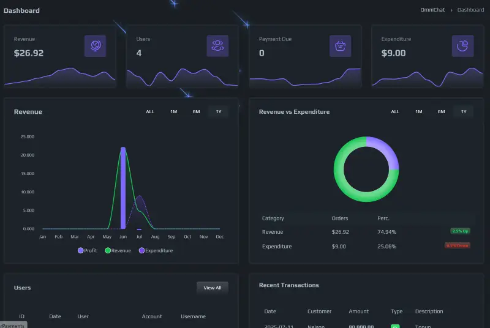The height and width of the screenshot is (328, 490).
Task: Click the Expenditure pie chart icon
Action: (463, 46)
